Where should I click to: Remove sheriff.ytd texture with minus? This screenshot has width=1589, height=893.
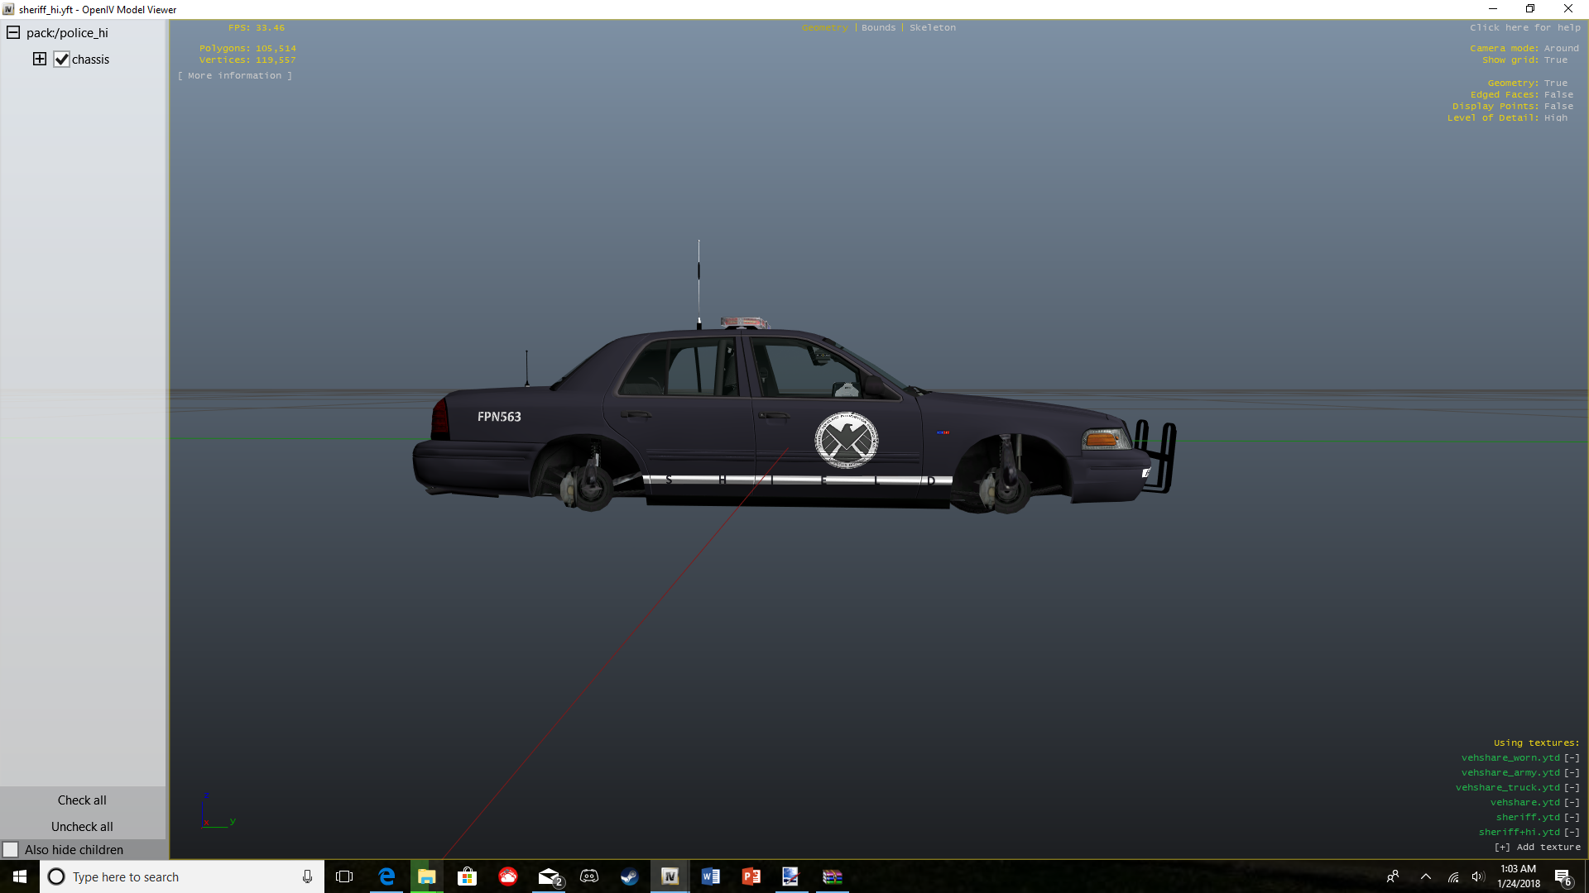[x=1572, y=818]
